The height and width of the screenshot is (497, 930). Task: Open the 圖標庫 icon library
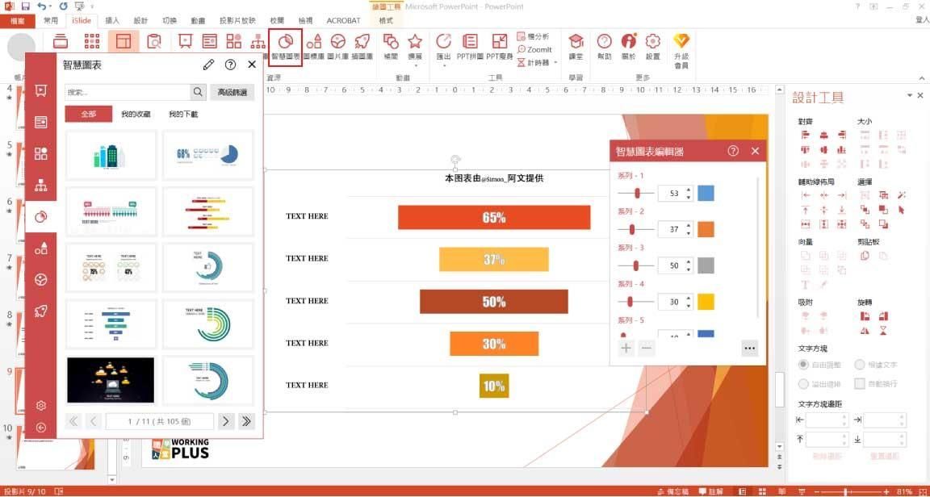[313, 42]
